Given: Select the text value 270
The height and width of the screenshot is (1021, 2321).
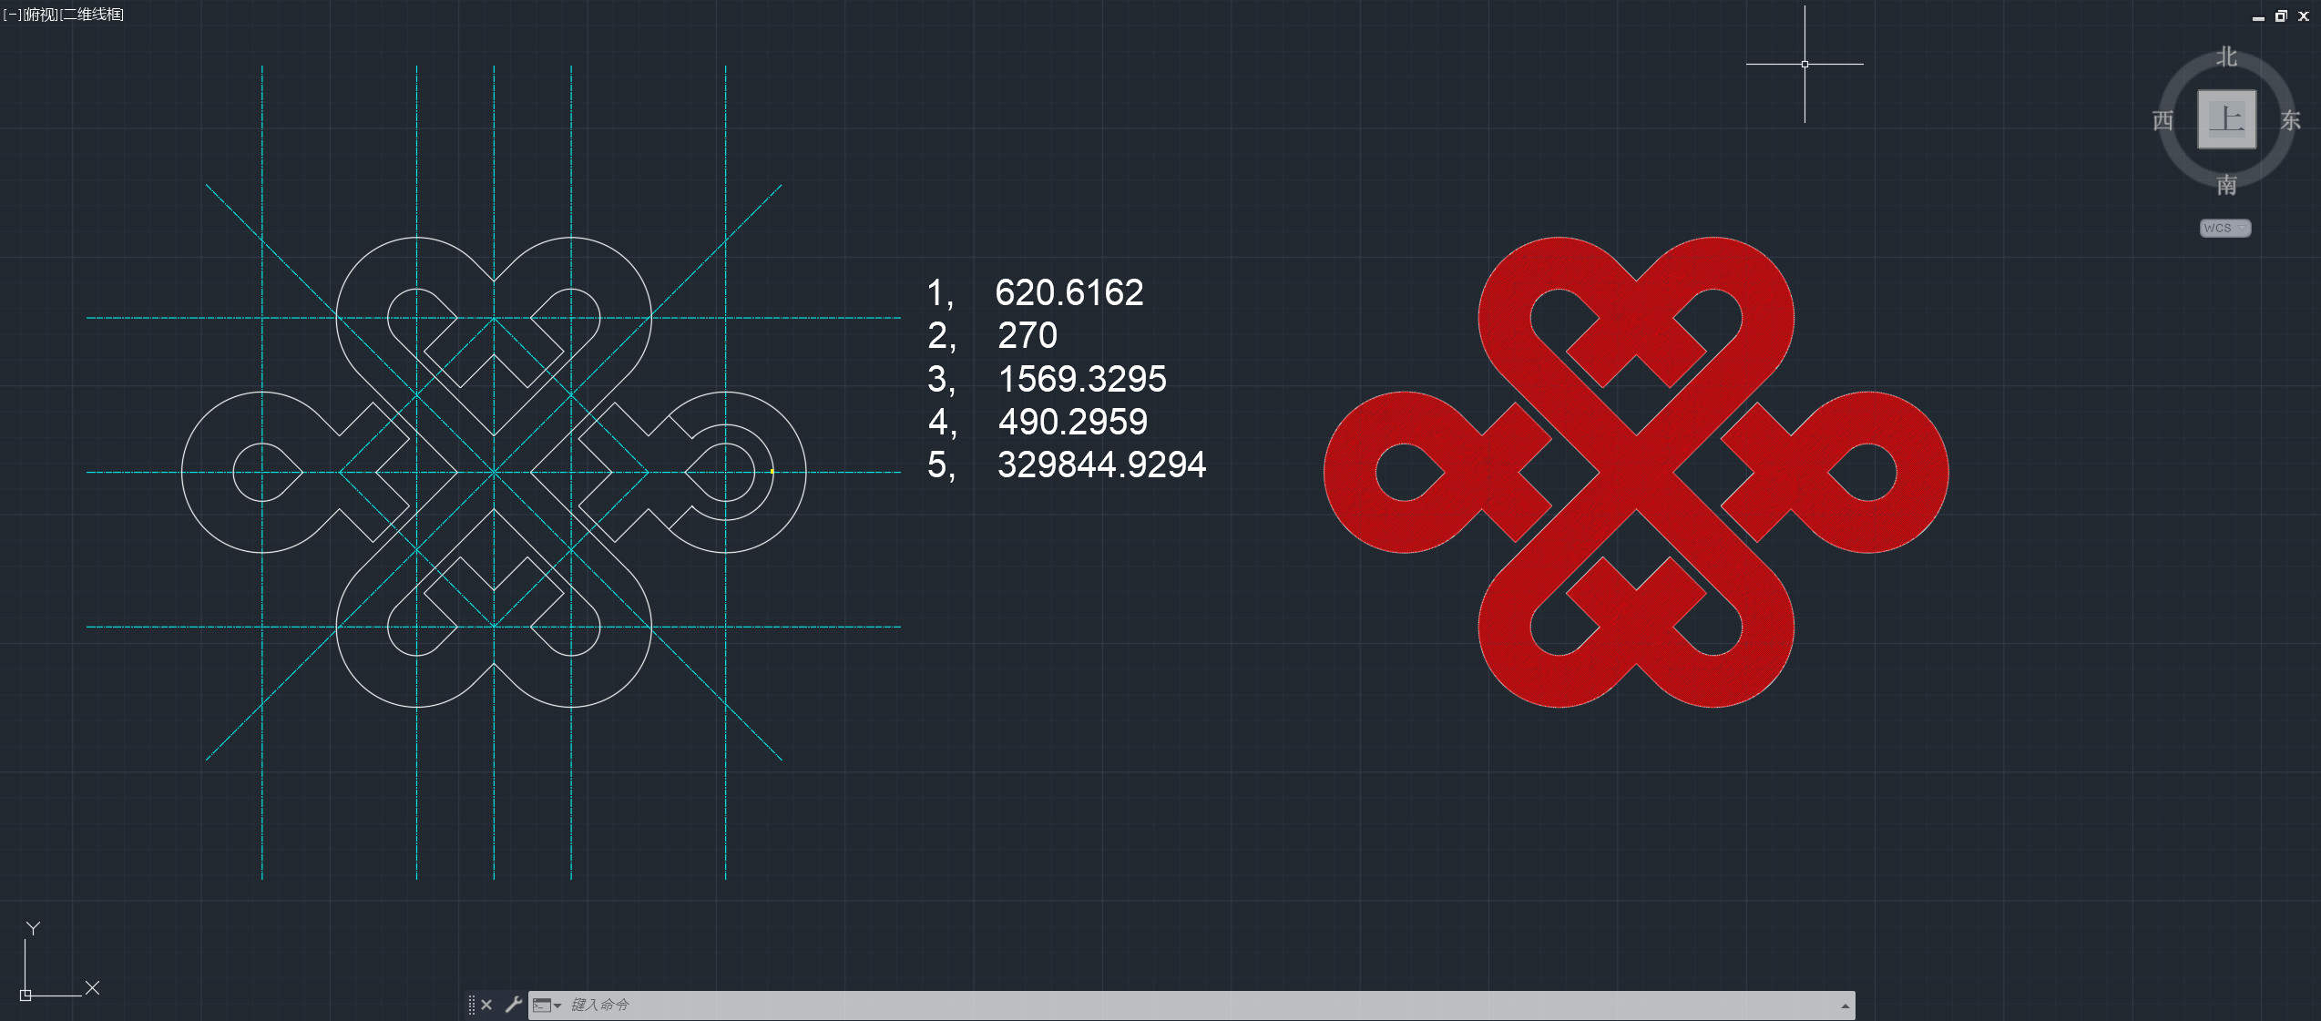Looking at the screenshot, I should (1028, 335).
